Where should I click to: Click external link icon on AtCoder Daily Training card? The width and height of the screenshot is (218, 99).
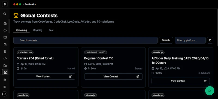coord(205,81)
